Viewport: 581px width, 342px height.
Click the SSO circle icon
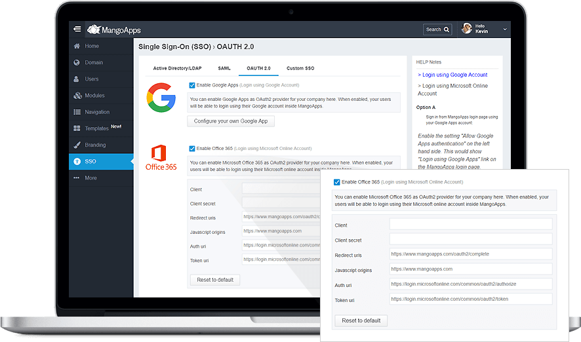[x=77, y=161]
